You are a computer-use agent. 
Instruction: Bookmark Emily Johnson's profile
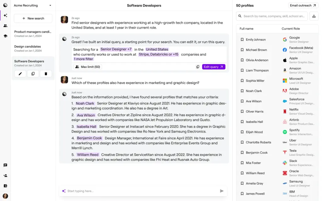242,40
